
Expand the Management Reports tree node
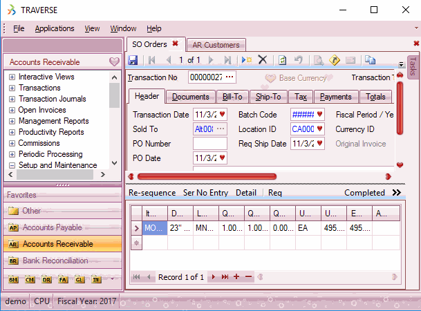12,121
